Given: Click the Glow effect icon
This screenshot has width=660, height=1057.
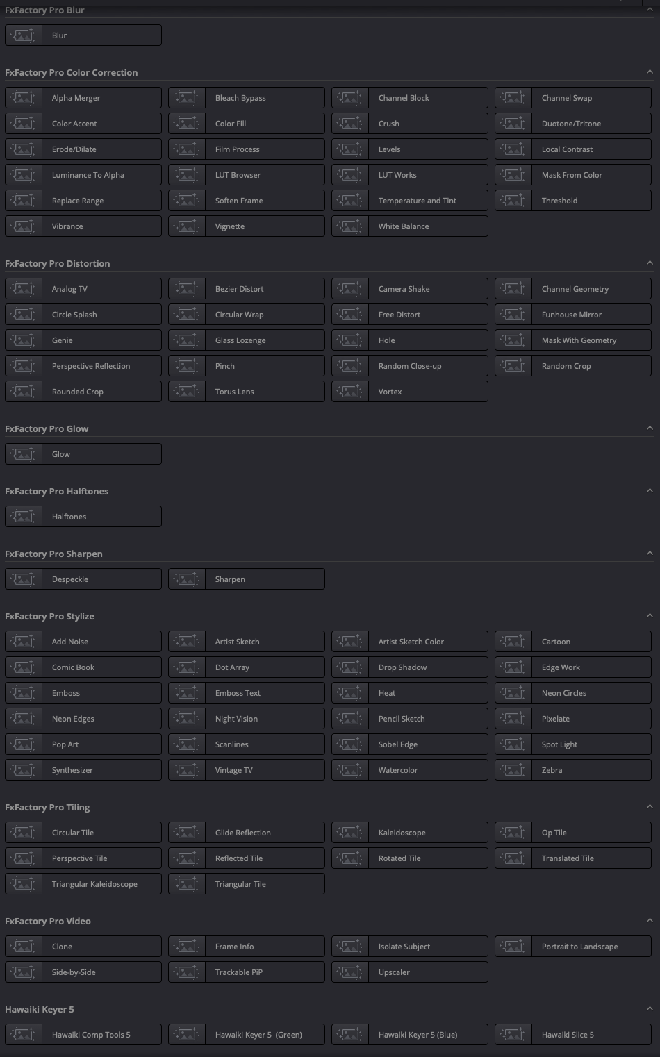Looking at the screenshot, I should [24, 454].
